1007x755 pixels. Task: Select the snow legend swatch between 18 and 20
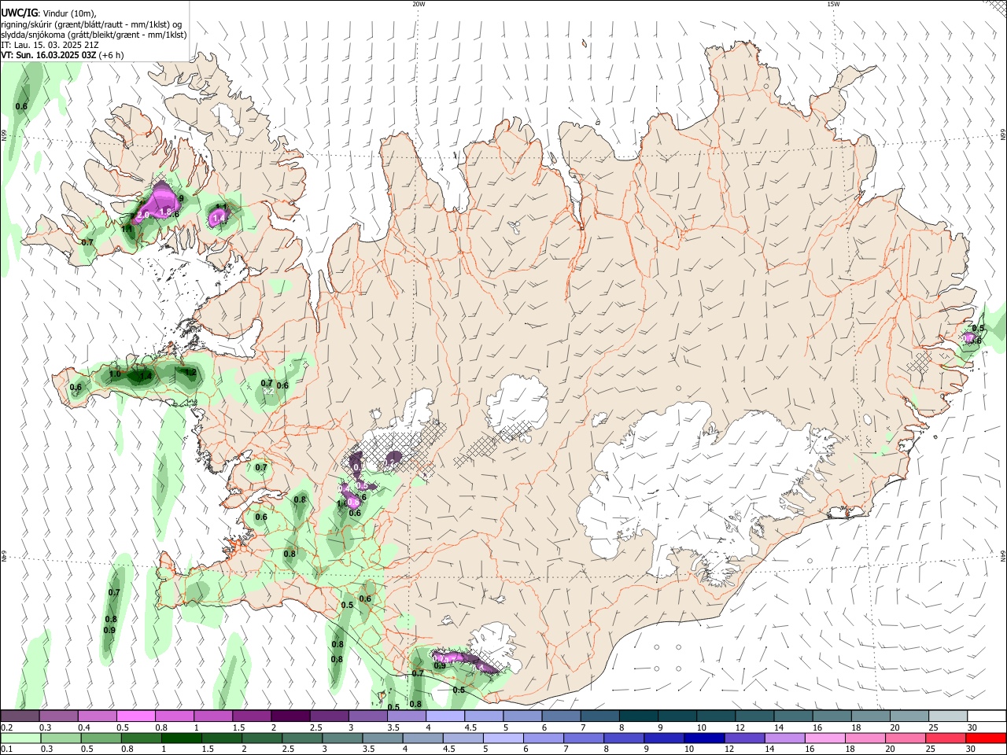[870, 716]
